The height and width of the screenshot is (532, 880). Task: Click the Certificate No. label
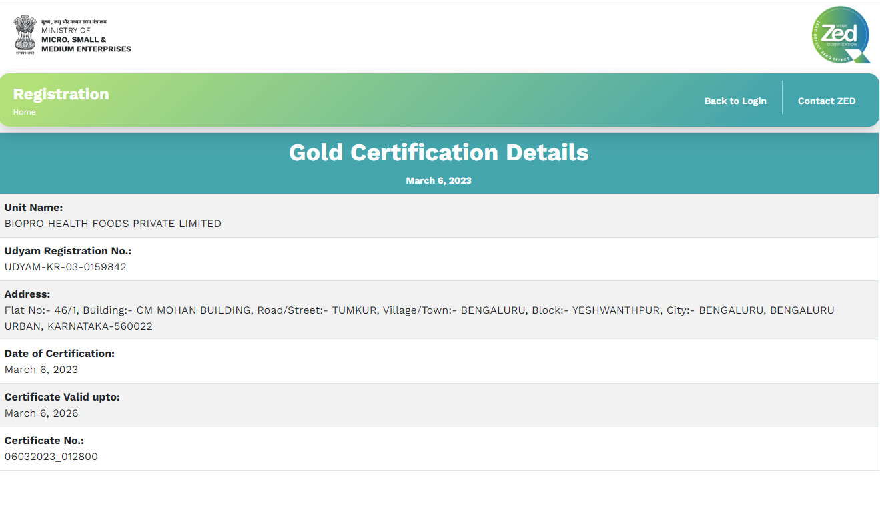point(44,441)
